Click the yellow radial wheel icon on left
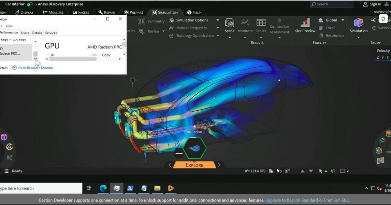 click(9, 147)
